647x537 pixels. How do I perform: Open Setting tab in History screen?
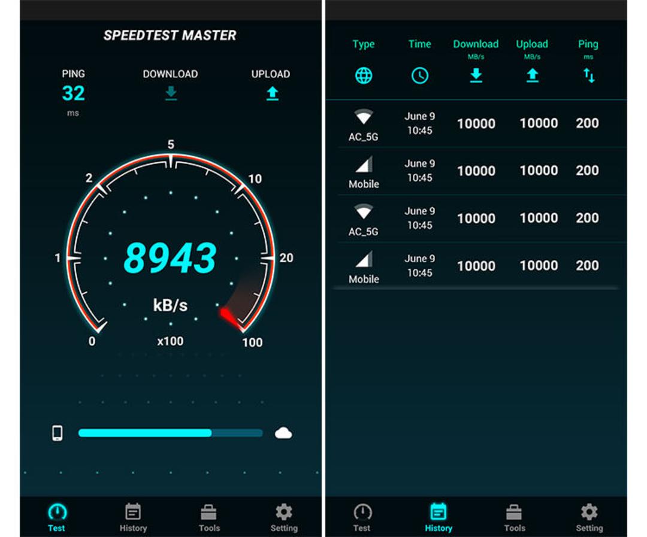589,518
